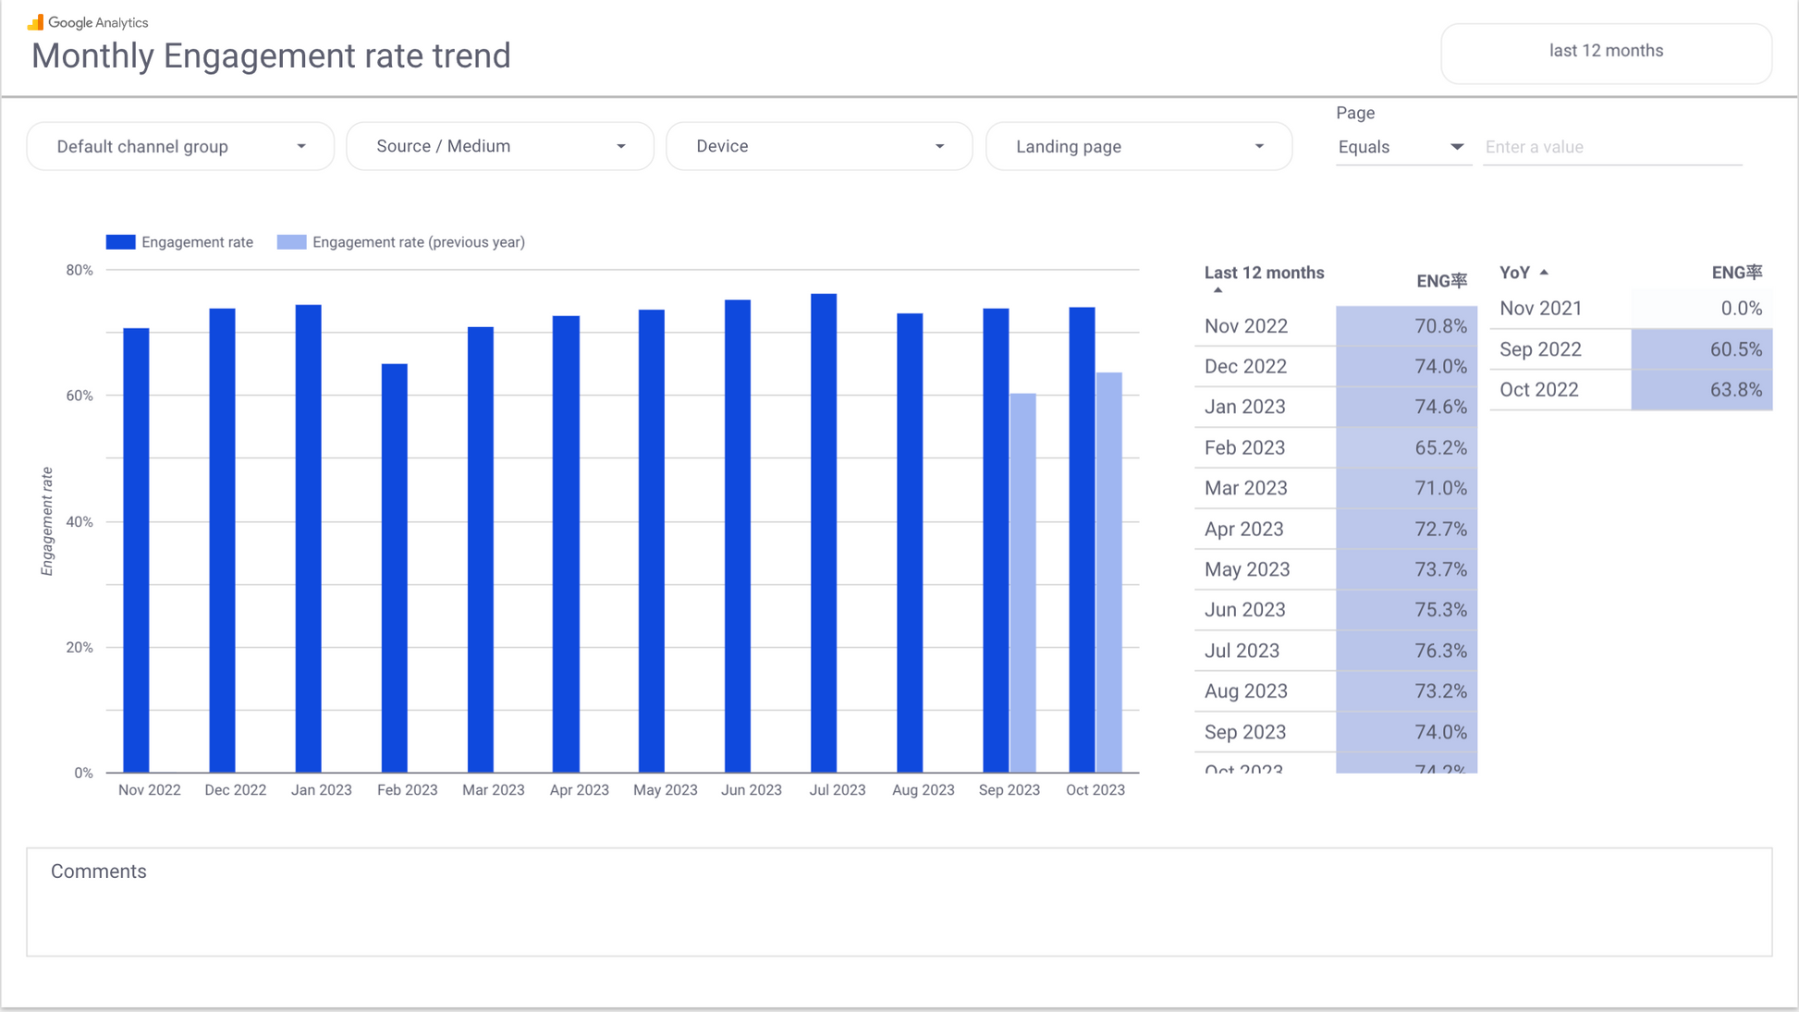
Task: Open the last 12 months date range
Action: point(1606,52)
